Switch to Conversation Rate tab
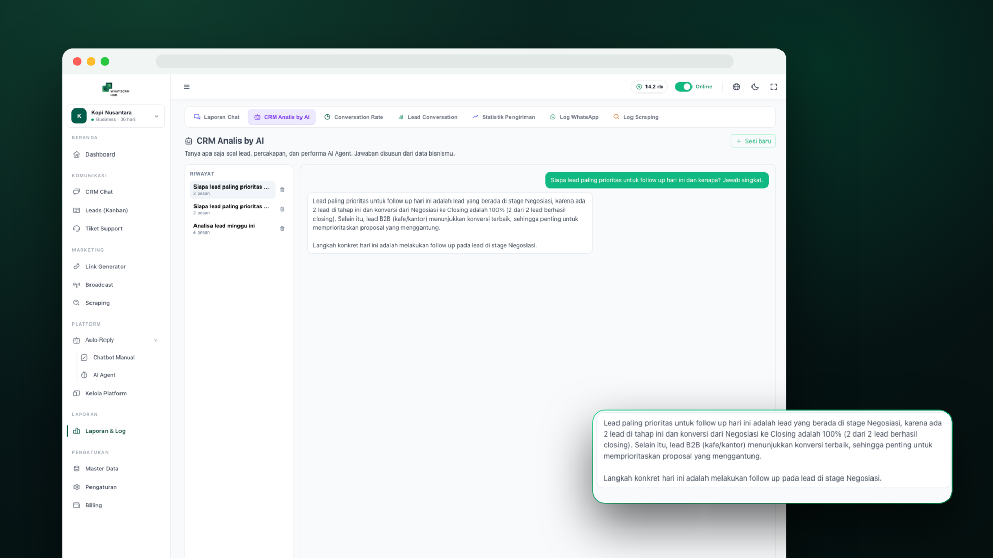 tap(353, 117)
